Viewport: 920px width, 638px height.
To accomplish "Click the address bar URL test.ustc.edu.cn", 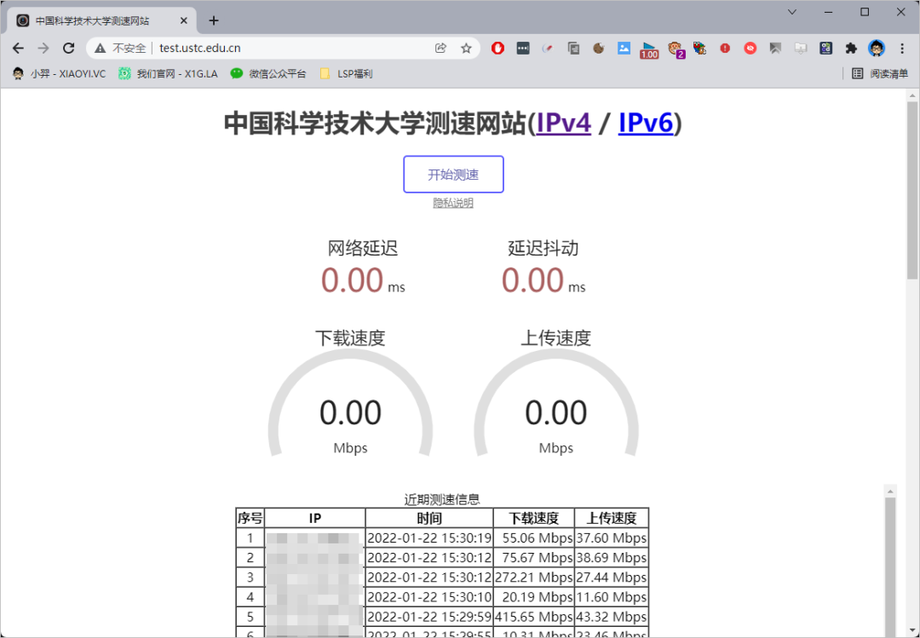I will click(x=200, y=49).
